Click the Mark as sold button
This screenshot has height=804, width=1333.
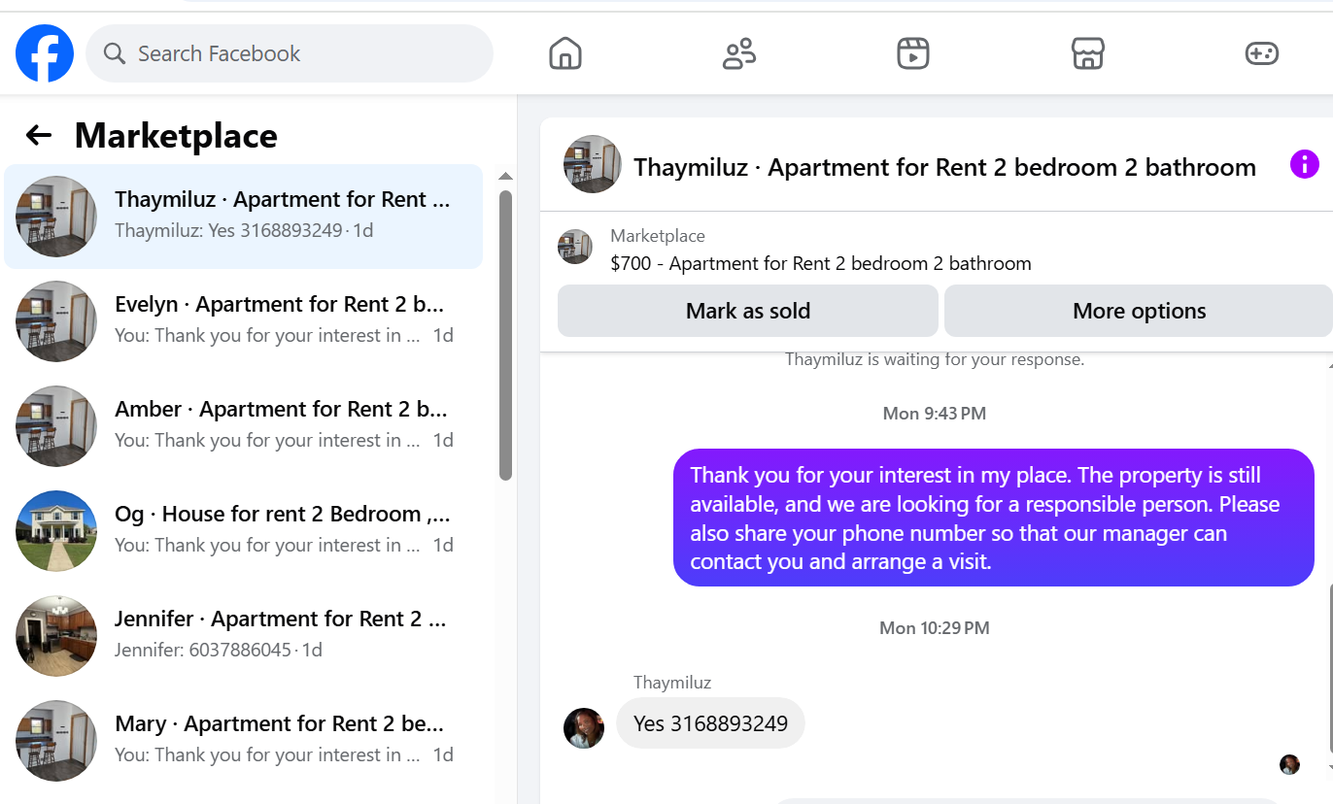[x=748, y=311]
